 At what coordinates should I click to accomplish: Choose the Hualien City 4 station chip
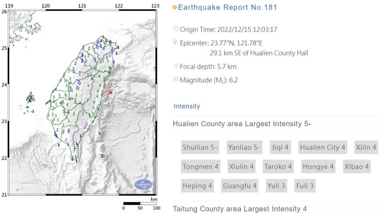coord(322,147)
